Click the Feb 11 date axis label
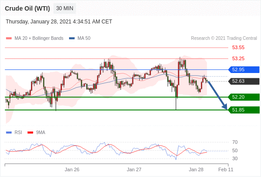 [226, 169]
